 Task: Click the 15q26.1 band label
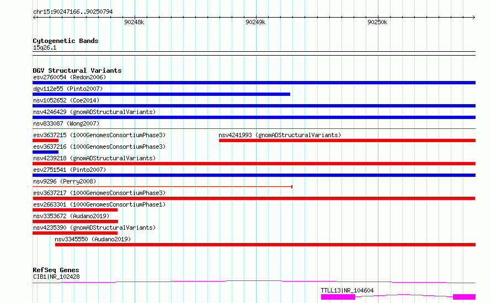[x=45, y=47]
